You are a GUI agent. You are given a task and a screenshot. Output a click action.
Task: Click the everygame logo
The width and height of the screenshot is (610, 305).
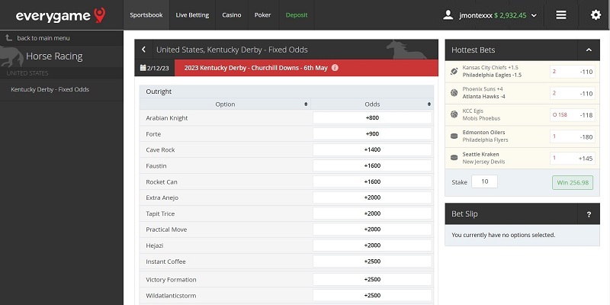pos(57,15)
